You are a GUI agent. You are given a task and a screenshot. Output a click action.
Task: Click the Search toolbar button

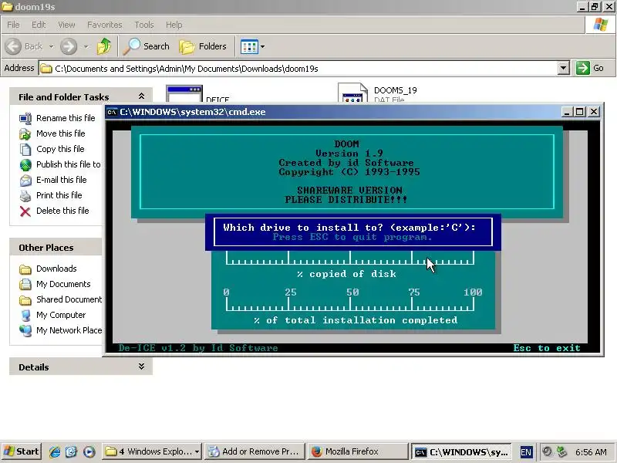(x=146, y=46)
